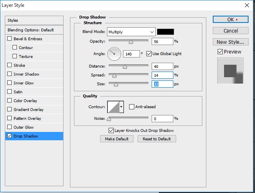Open the Blend Mode Multiply dropdown
Screen dimensions: 255x193
(x=131, y=32)
